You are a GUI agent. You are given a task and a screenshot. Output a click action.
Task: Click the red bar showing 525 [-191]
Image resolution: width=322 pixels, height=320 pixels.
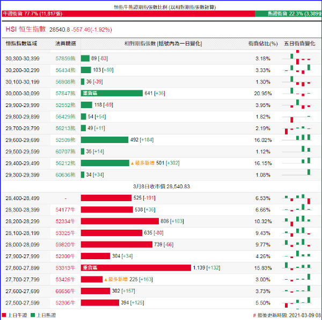(106, 198)
